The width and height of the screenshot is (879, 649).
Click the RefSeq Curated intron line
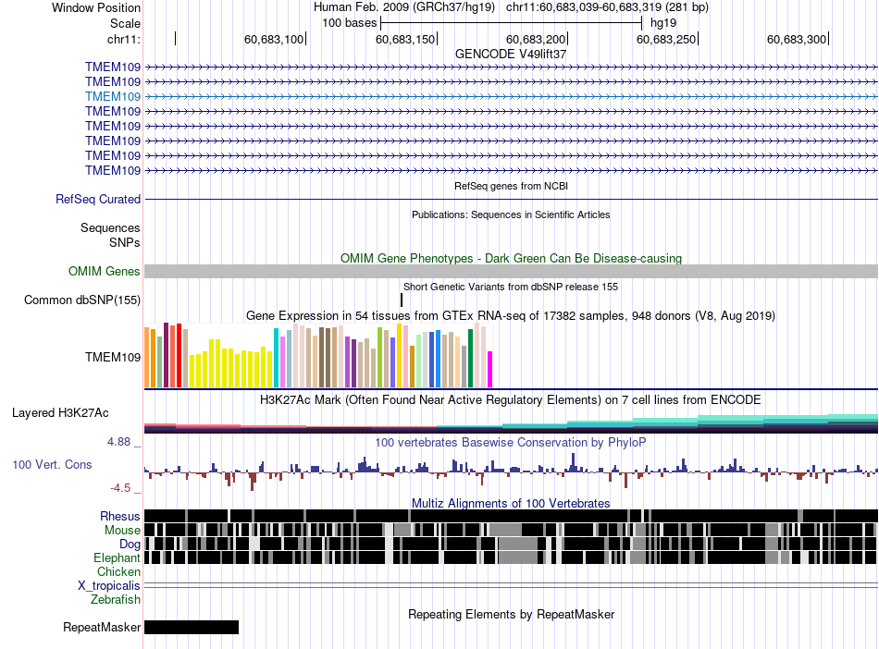[512, 199]
